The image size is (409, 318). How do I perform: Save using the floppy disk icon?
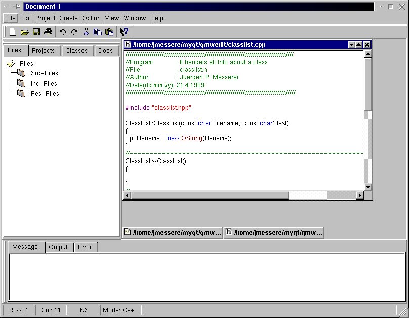click(36, 32)
